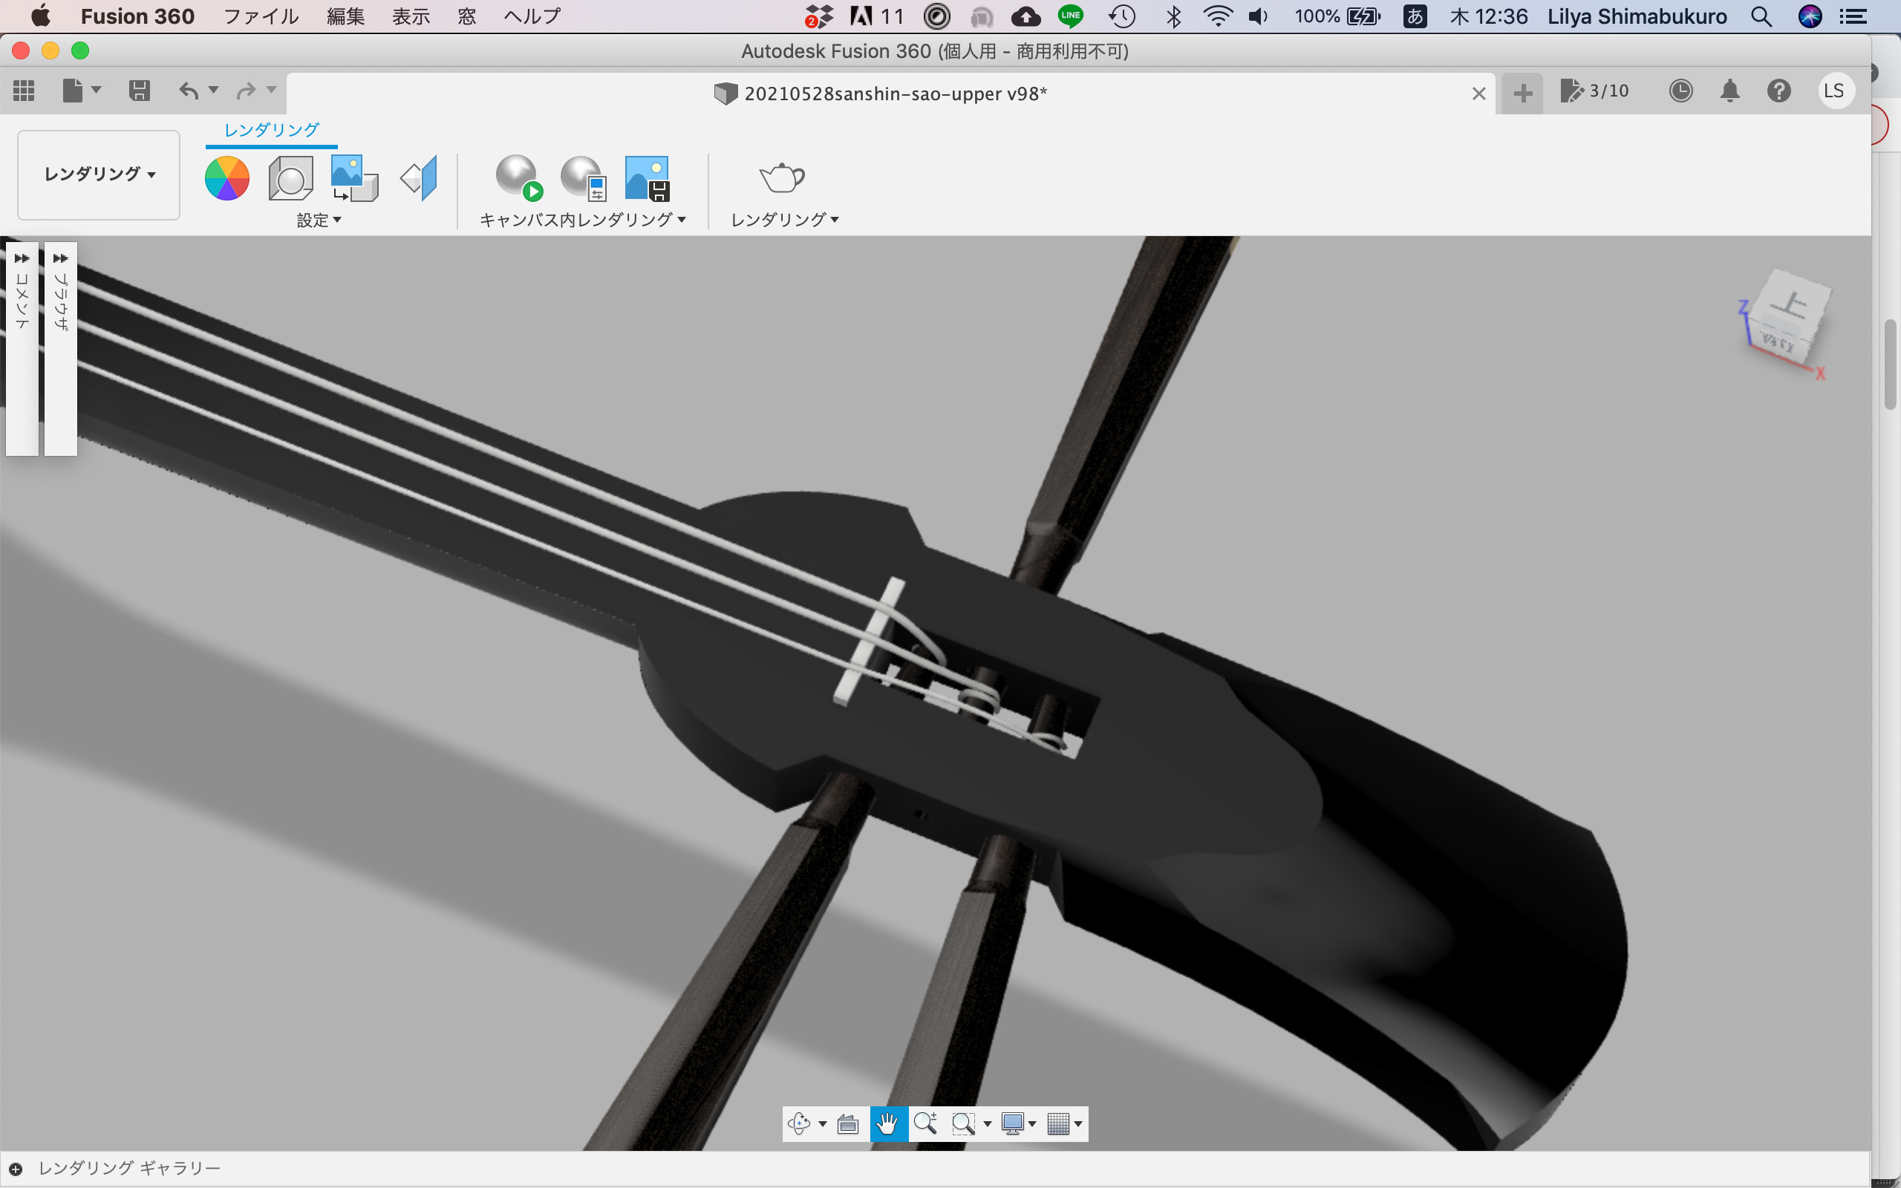Click the Dropbox menu bar icon
The height and width of the screenshot is (1188, 1901).
click(818, 16)
